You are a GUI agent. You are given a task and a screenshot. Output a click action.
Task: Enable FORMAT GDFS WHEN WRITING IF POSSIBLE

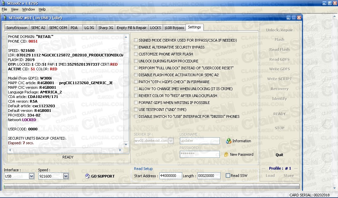point(136,103)
